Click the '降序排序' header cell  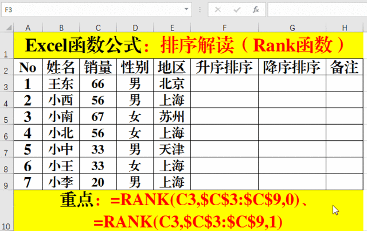292,67
